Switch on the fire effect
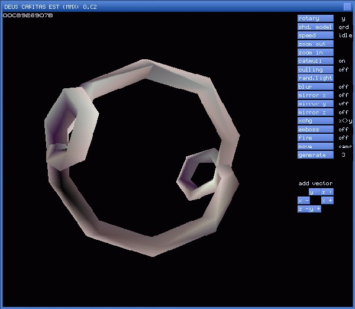This screenshot has width=355, height=309. pyautogui.click(x=315, y=138)
